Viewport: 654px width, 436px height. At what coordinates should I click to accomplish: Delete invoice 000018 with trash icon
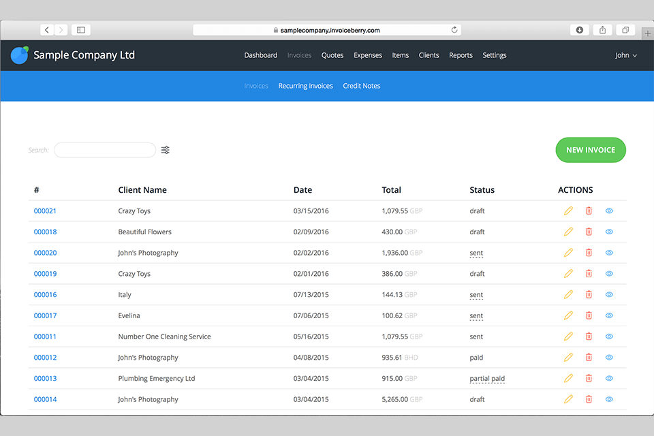(589, 232)
